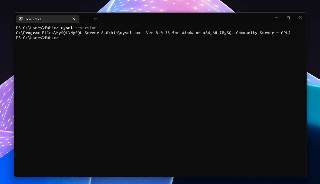This screenshot has height=184, width=320.
Task: Maximize the terminal window
Action: coord(288,18)
